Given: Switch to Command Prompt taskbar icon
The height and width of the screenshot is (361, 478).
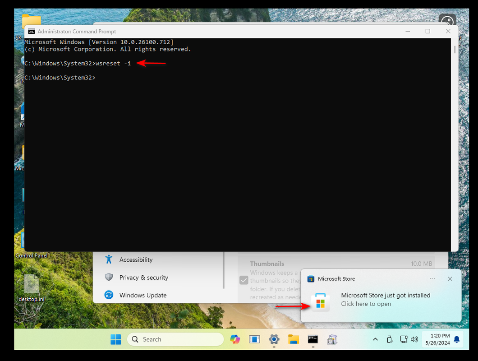Looking at the screenshot, I should (313, 339).
